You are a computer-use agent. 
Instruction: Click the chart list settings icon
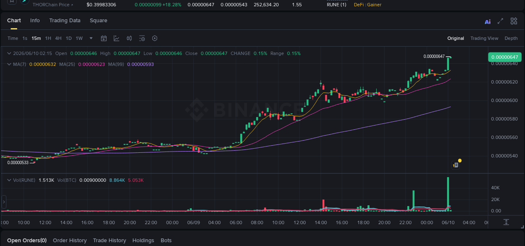(x=142, y=38)
